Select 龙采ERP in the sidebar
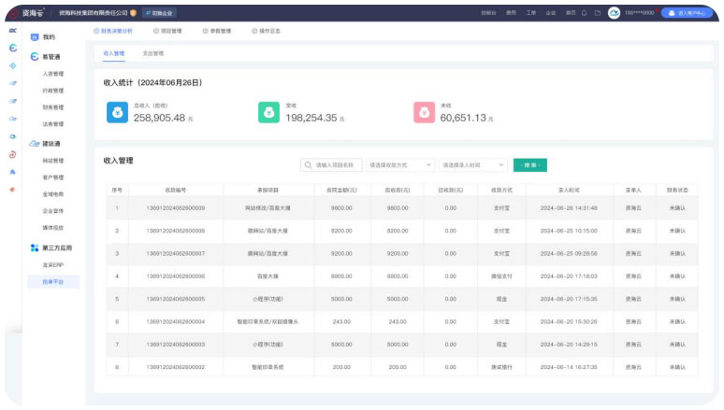This screenshot has width=724, height=410. 53,265
